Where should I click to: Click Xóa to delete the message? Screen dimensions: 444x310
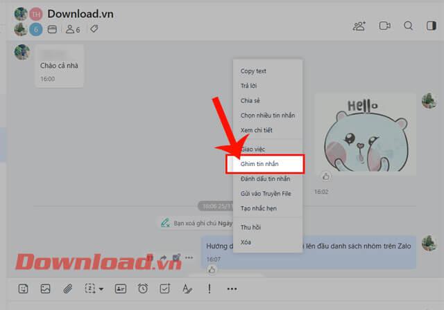(x=246, y=242)
